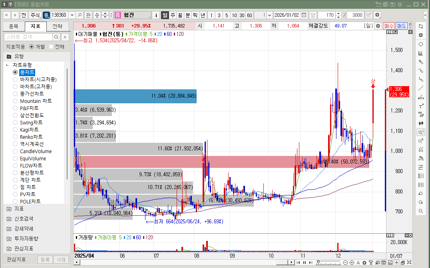Click the 삭제 button in 관심지표
This screenshot has width=430, height=268.
click(61, 260)
